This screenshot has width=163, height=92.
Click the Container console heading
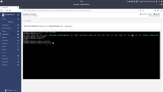coord(29,14)
